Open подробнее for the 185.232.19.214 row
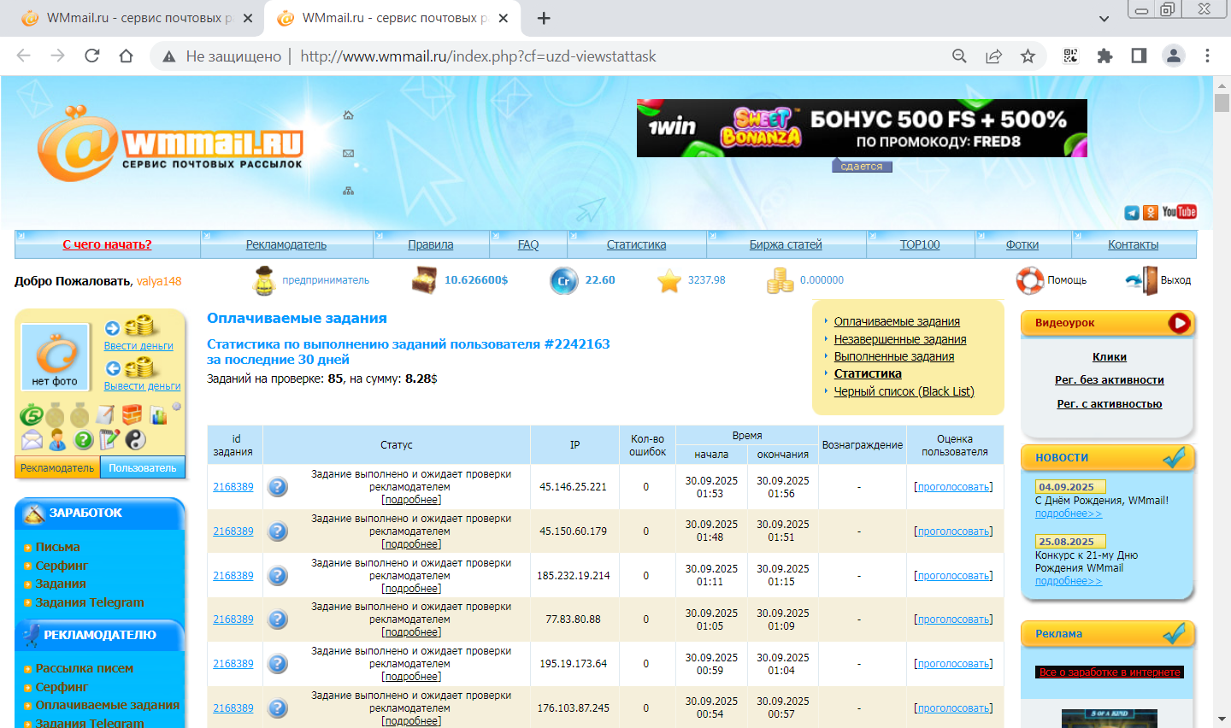The image size is (1231, 728). 411,589
